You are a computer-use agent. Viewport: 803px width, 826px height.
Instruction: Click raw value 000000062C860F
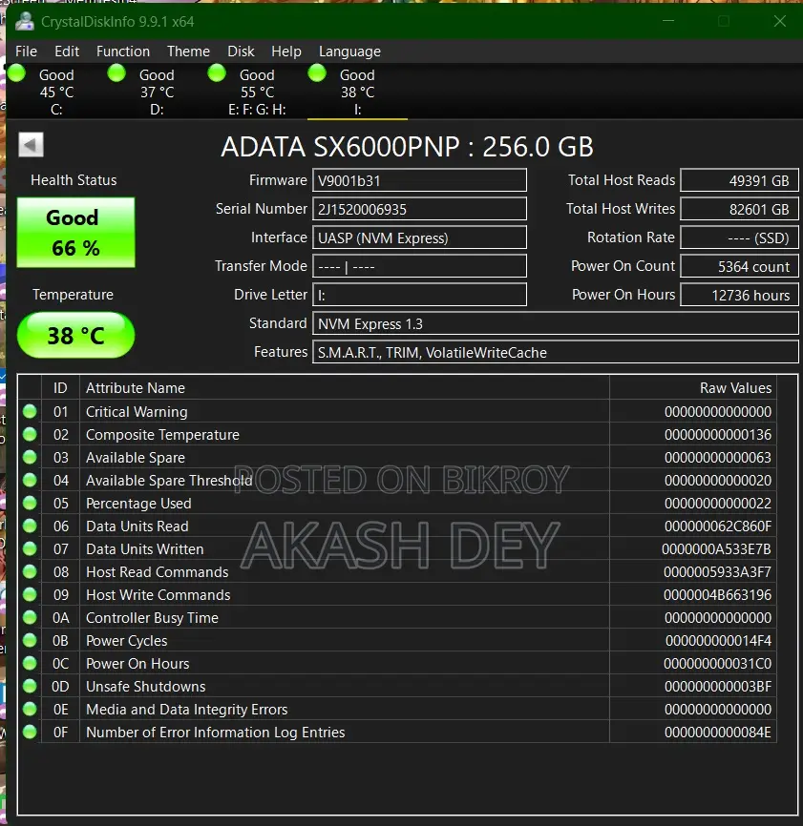pos(718,527)
